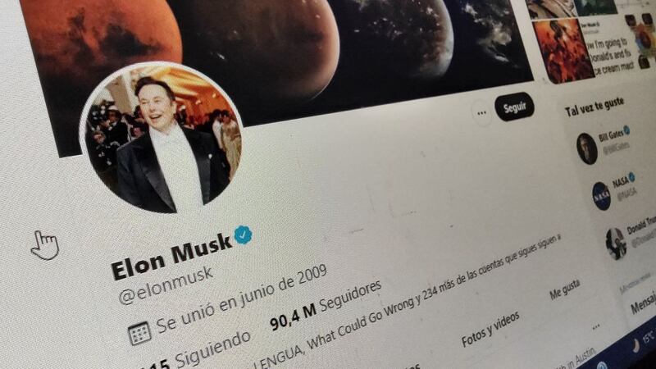This screenshot has height=369, width=656.
Task: Open the three-dot more options button
Action: (x=481, y=112)
